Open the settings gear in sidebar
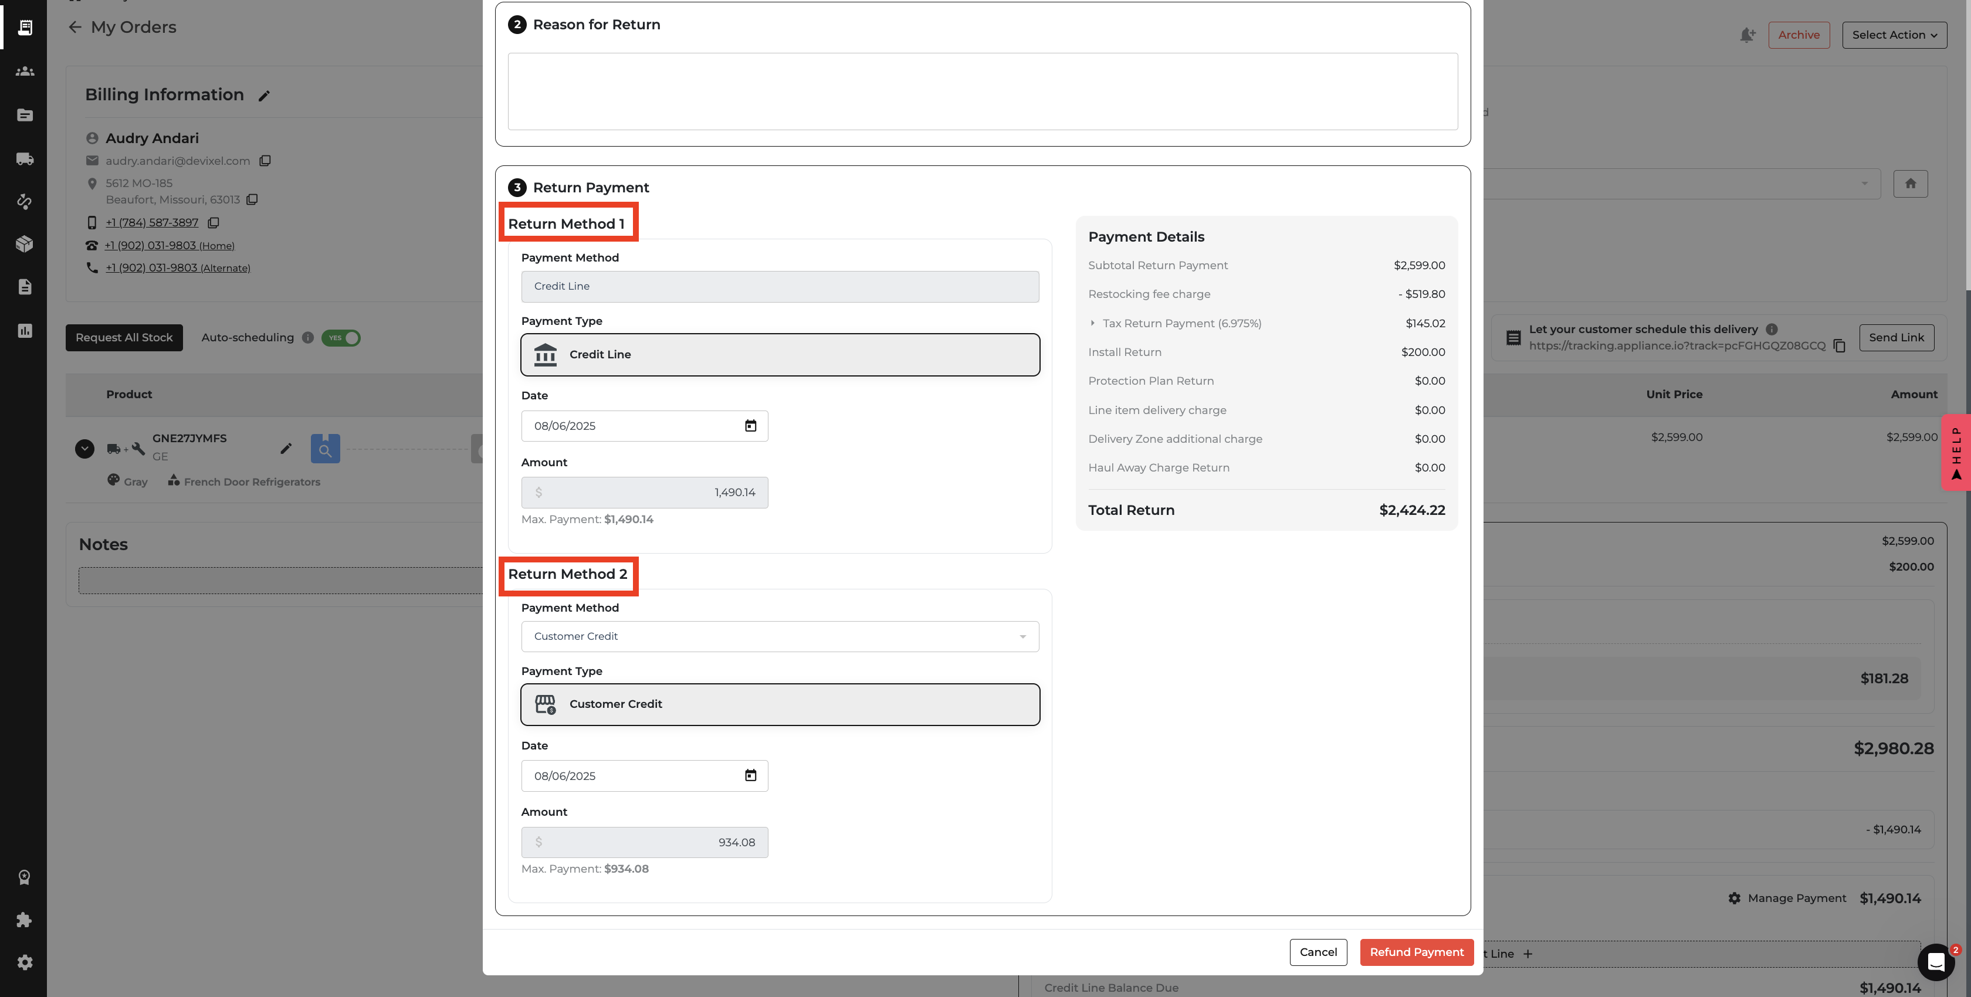 tap(25, 962)
